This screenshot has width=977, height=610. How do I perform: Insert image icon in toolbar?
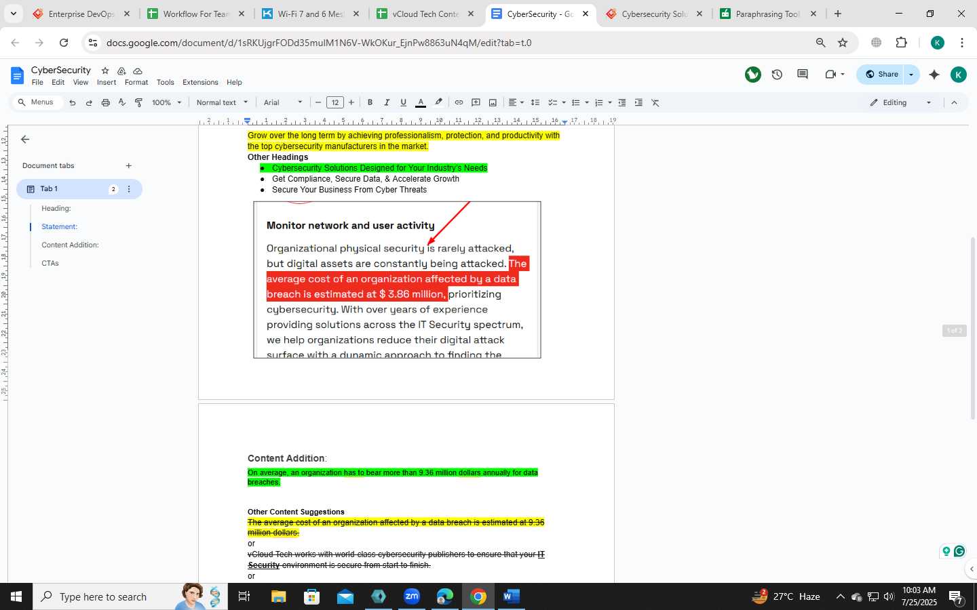(493, 102)
